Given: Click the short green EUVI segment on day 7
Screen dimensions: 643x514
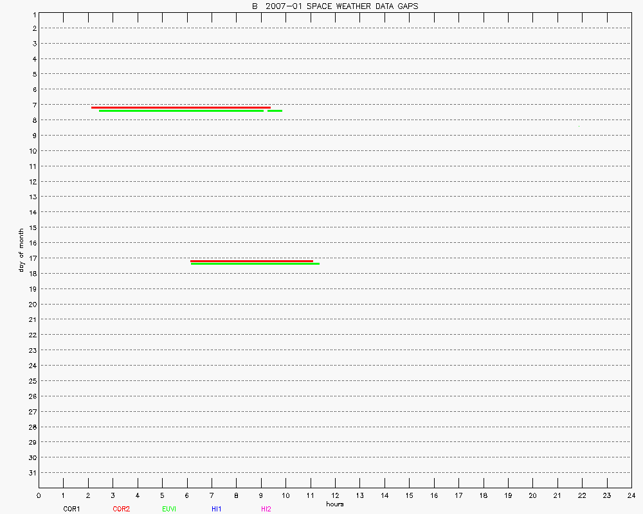Looking at the screenshot, I should [275, 111].
